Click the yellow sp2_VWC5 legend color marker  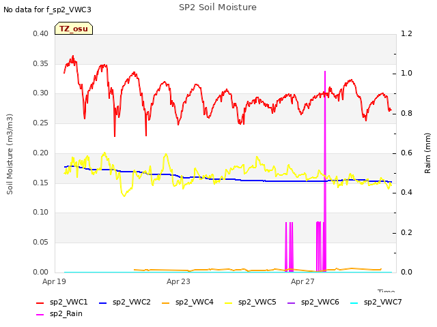pos(229,303)
